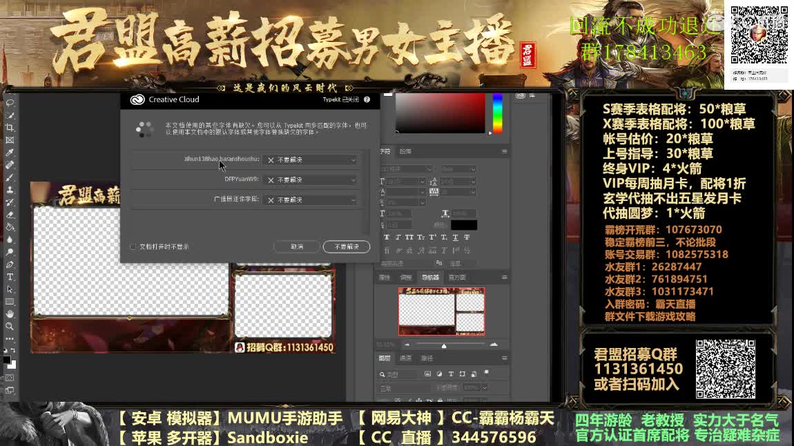
Task: Open the Libraries panel cloud icon
Action: pos(520,96)
